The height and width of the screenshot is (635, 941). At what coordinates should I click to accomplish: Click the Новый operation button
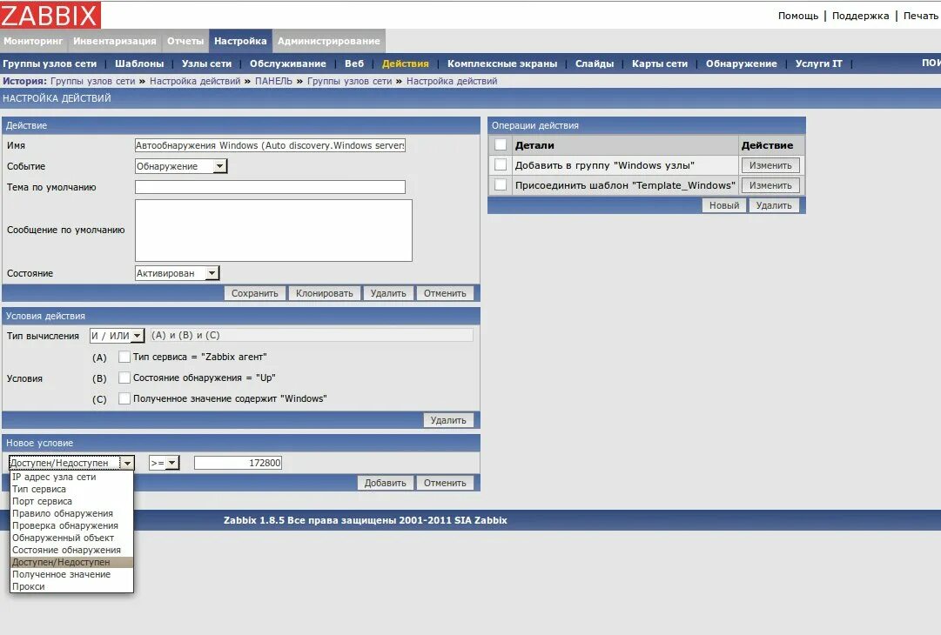(x=724, y=205)
